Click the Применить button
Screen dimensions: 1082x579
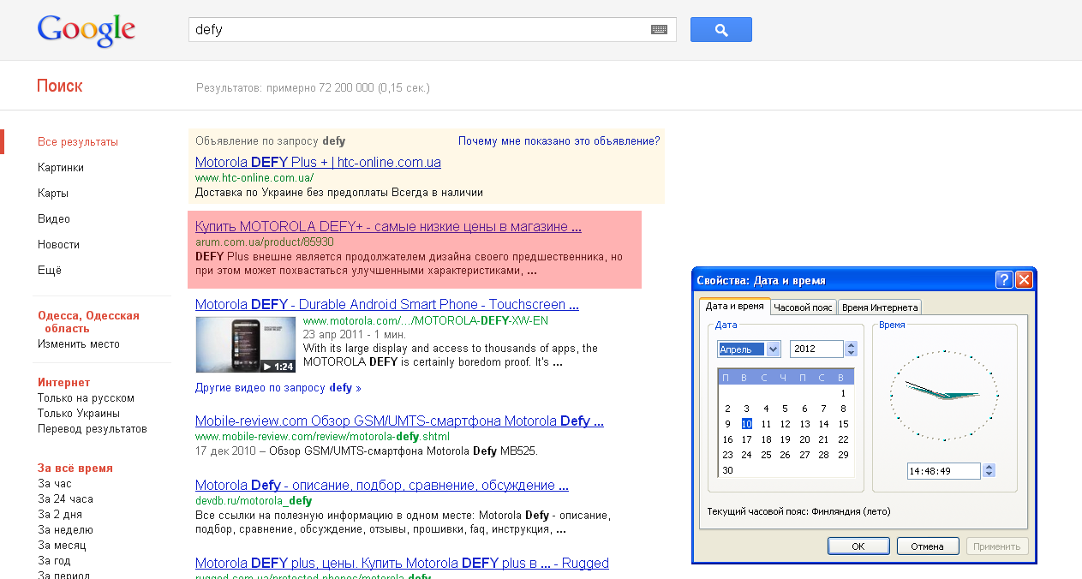[997, 546]
